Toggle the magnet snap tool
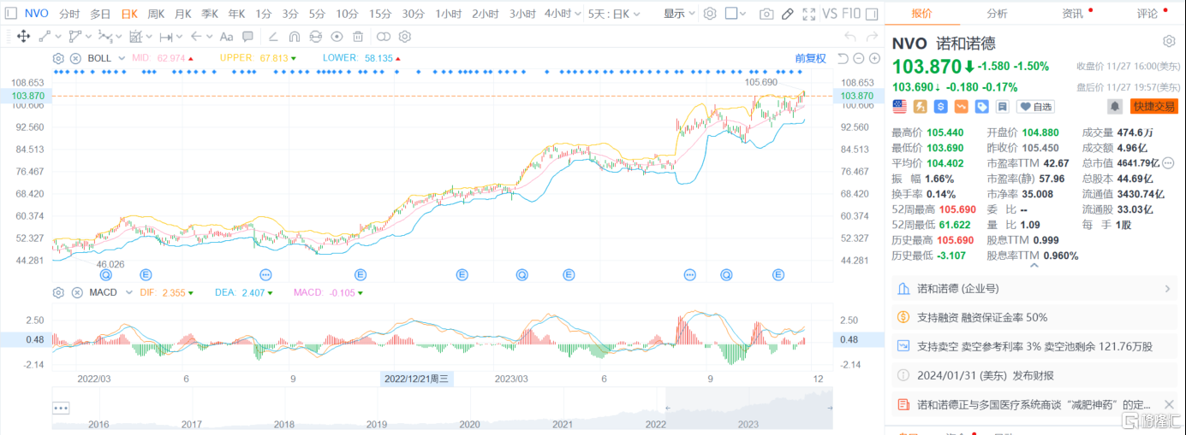This screenshot has height=435, width=1186. pyautogui.click(x=294, y=36)
